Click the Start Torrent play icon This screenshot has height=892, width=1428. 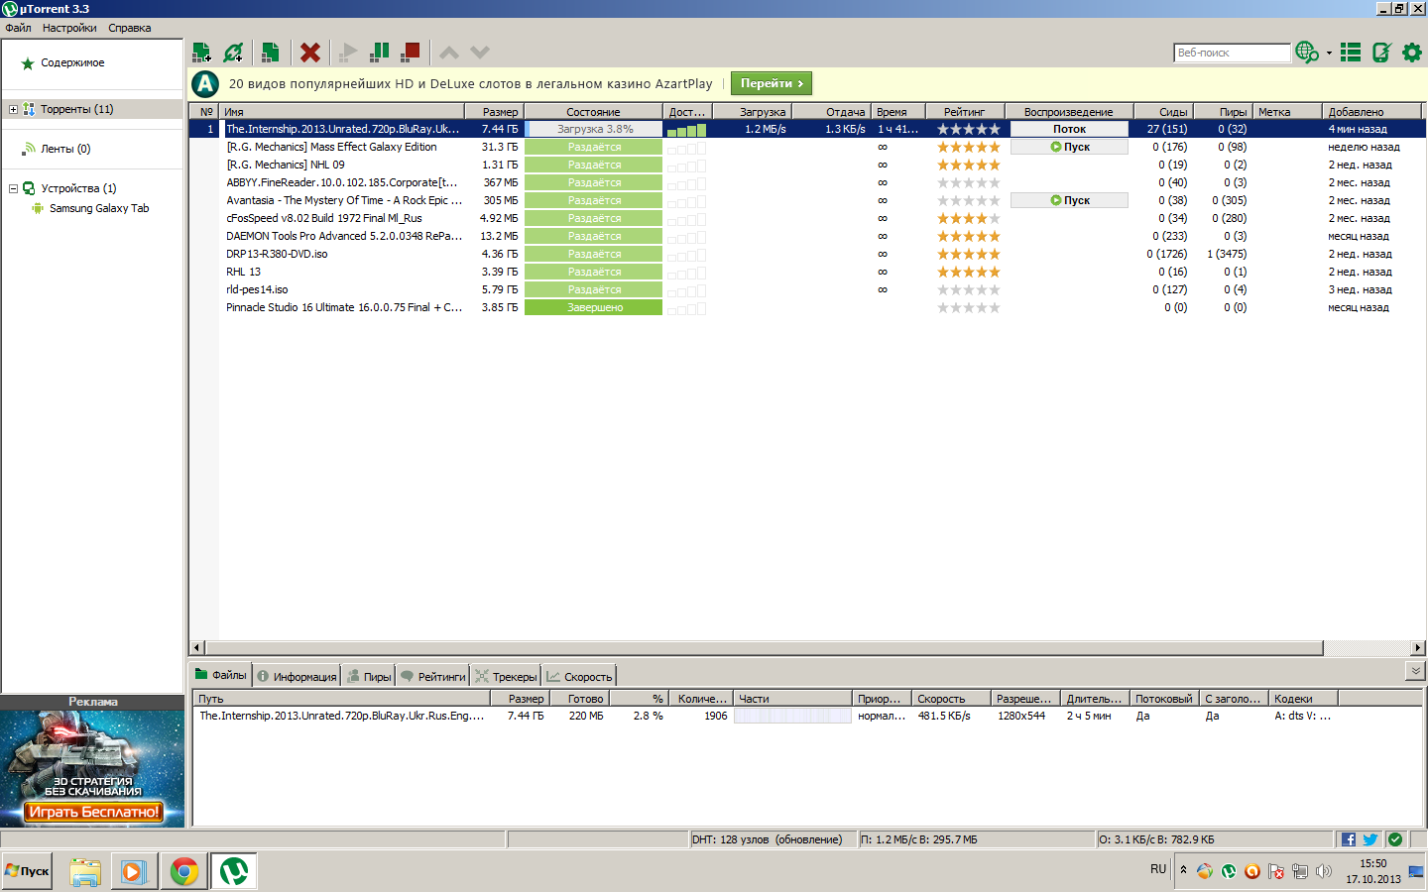pyautogui.click(x=348, y=52)
